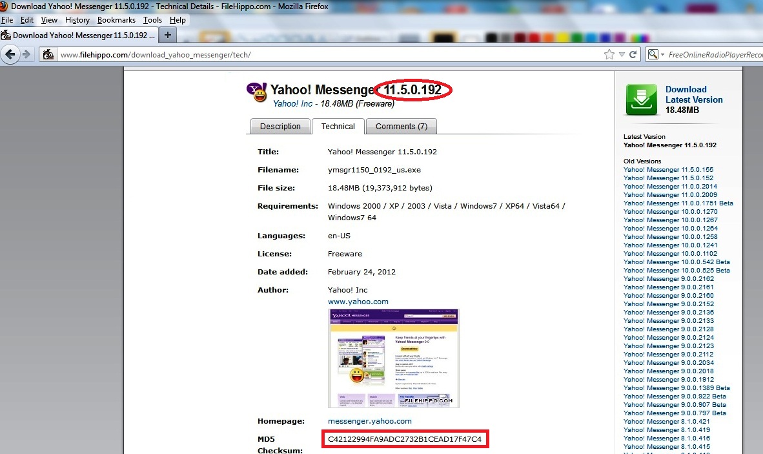Click the browser Back arrow button

10,54
